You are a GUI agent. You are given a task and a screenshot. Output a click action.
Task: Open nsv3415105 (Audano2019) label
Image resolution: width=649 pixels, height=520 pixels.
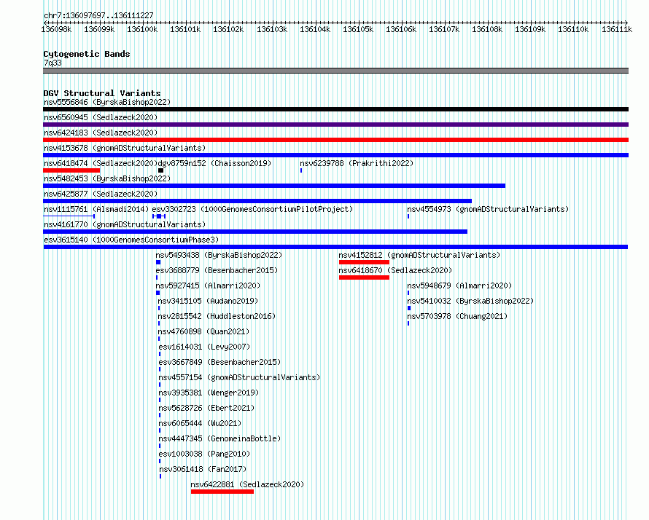click(x=208, y=301)
